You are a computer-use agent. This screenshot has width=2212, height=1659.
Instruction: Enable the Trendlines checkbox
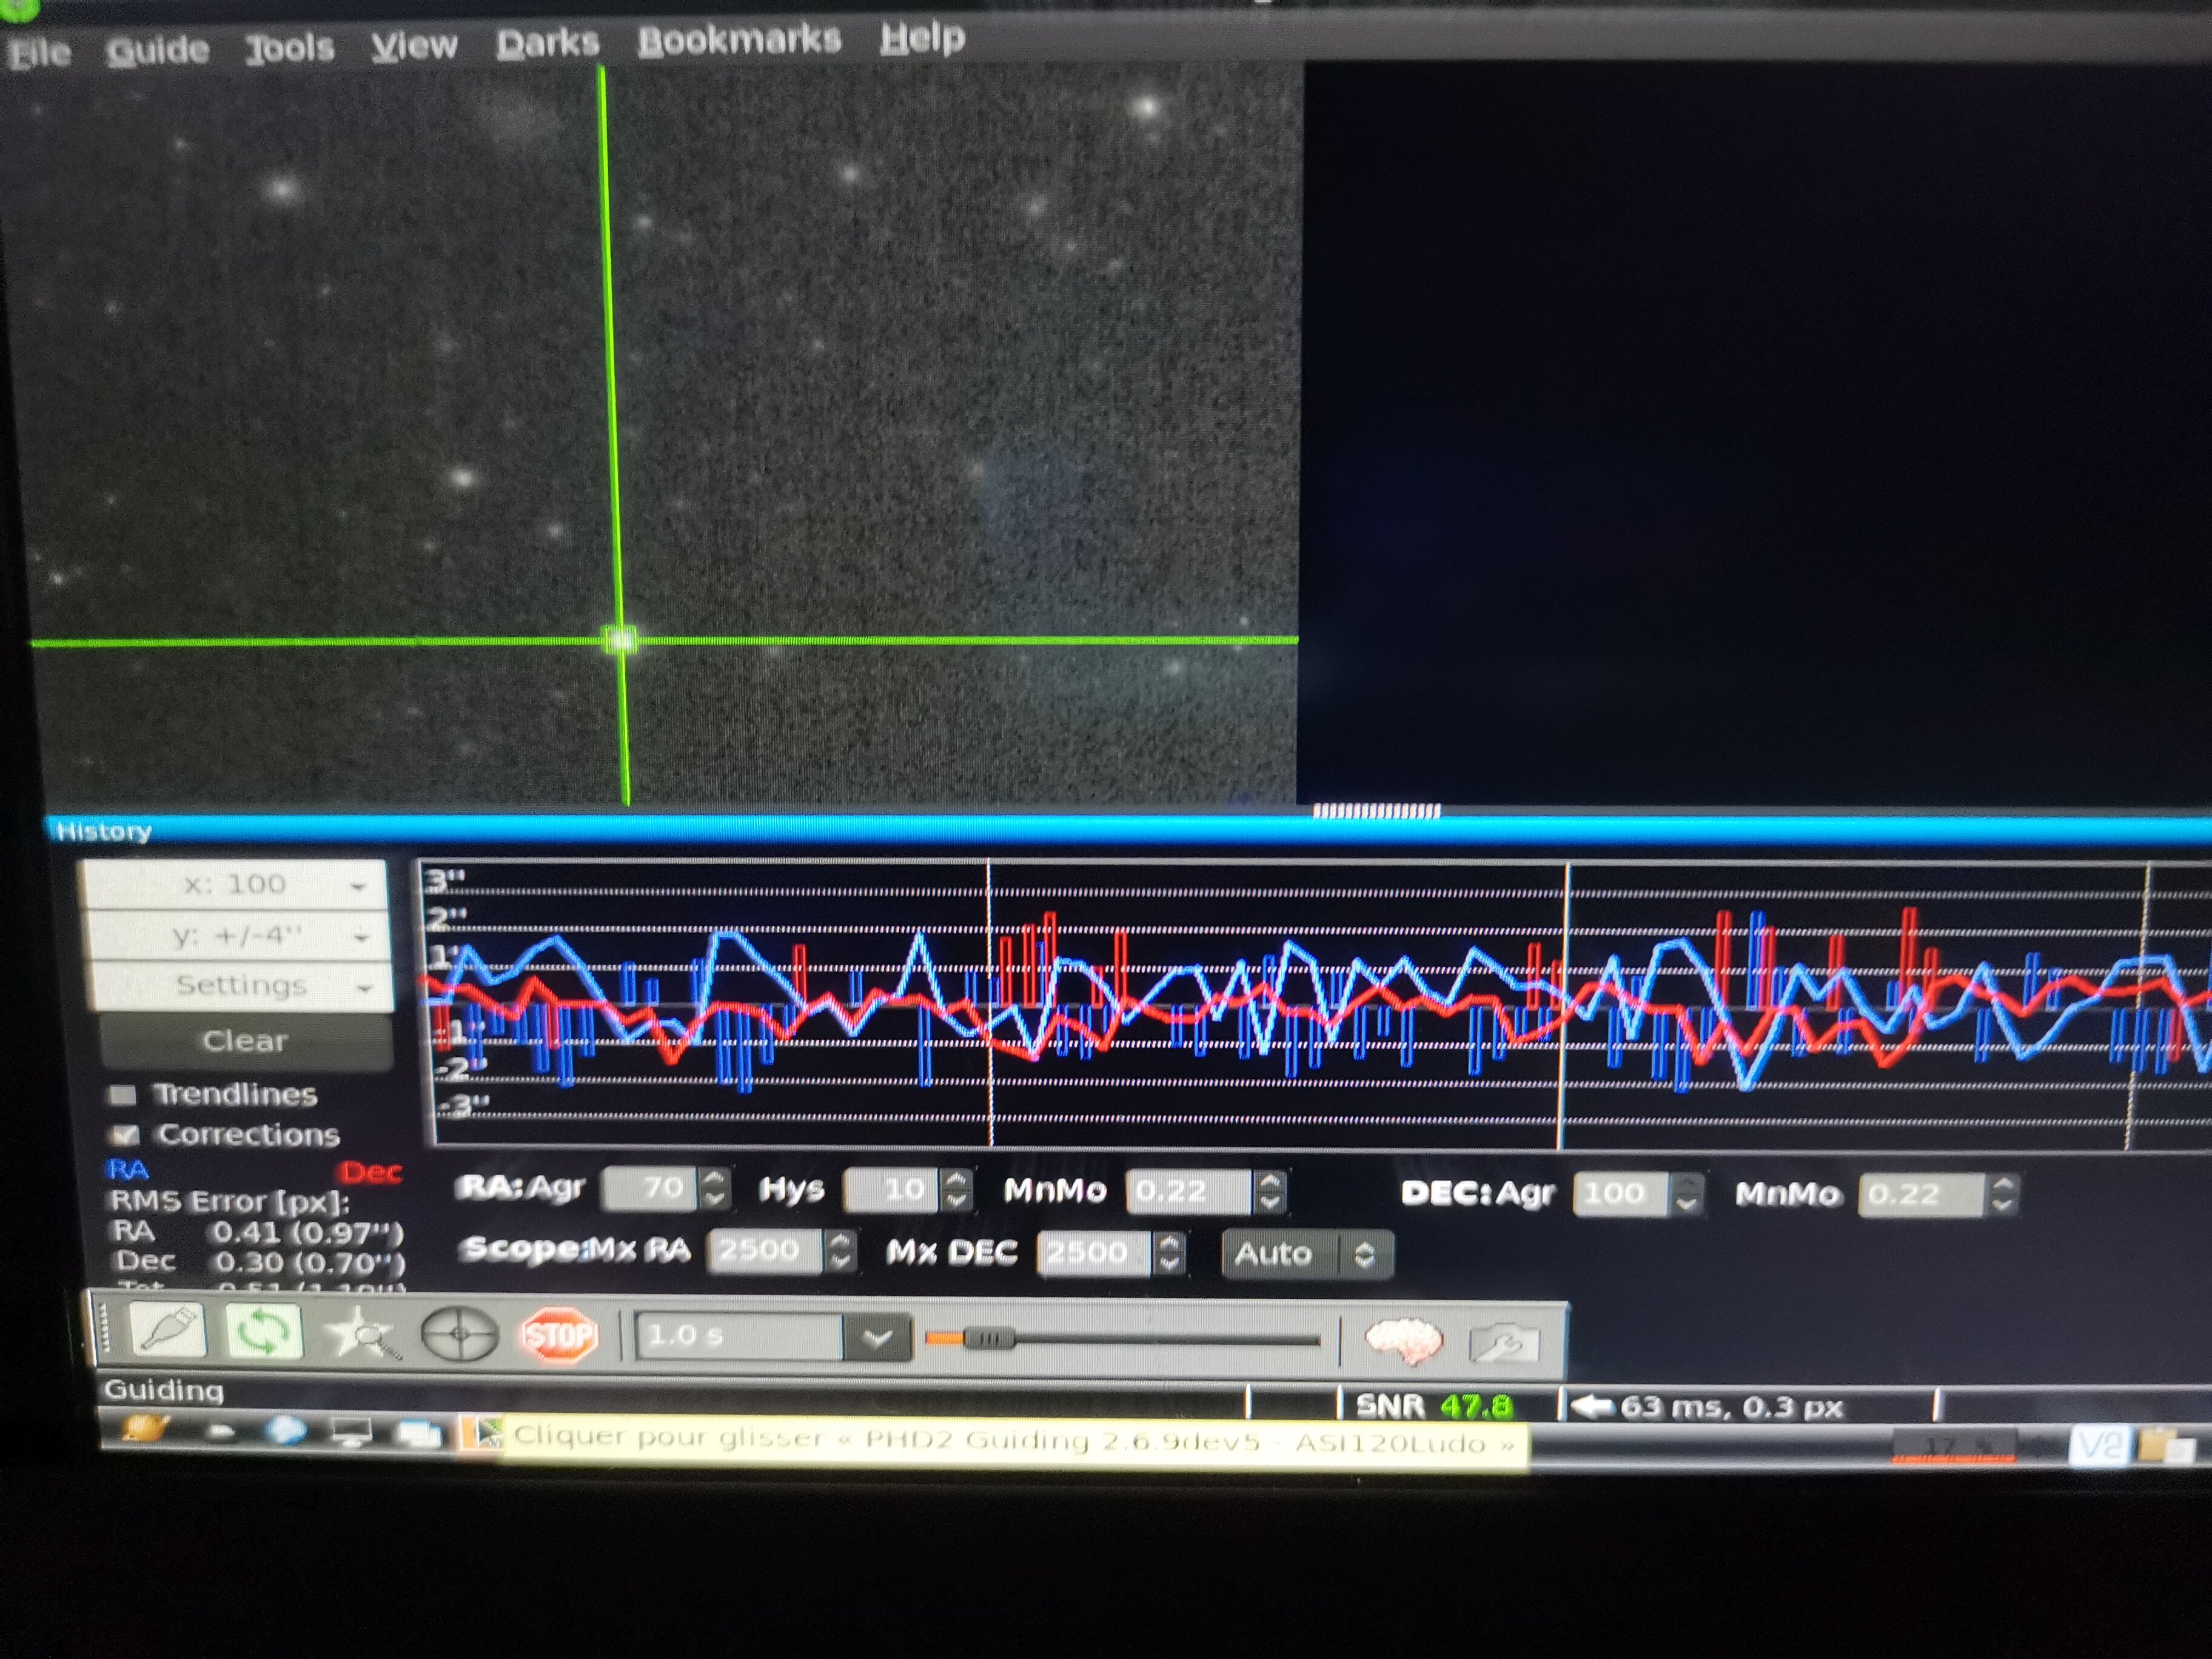(123, 1095)
